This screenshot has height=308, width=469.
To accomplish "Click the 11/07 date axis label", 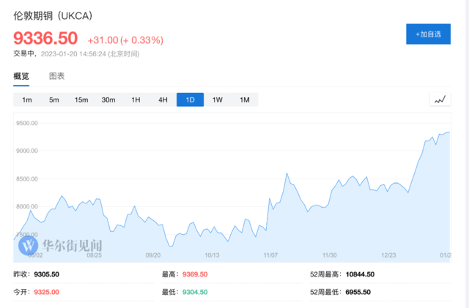I will point(270,255).
